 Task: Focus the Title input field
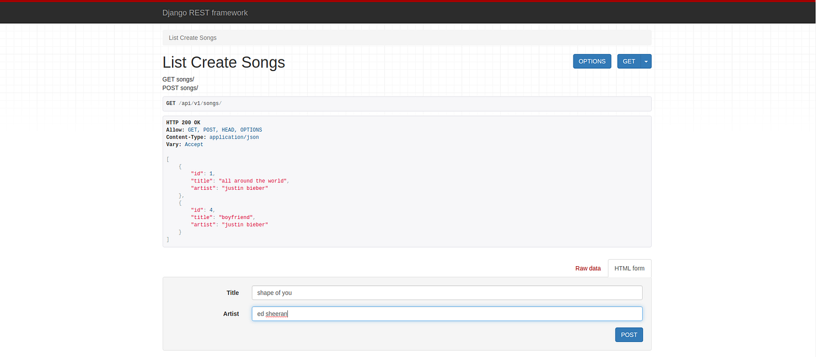[x=447, y=293]
